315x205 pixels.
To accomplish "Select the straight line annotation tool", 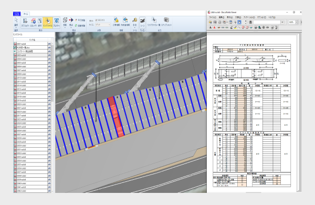I will coord(239,27).
